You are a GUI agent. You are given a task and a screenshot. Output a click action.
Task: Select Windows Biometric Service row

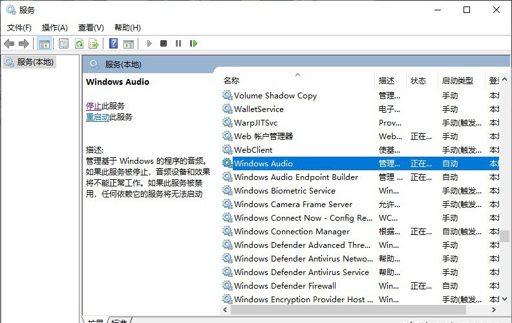point(360,190)
